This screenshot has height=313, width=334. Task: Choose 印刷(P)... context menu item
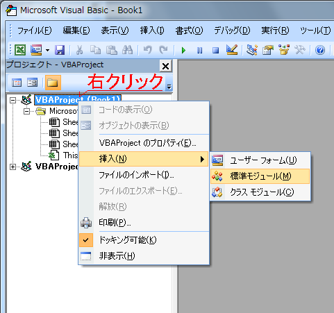(144, 223)
